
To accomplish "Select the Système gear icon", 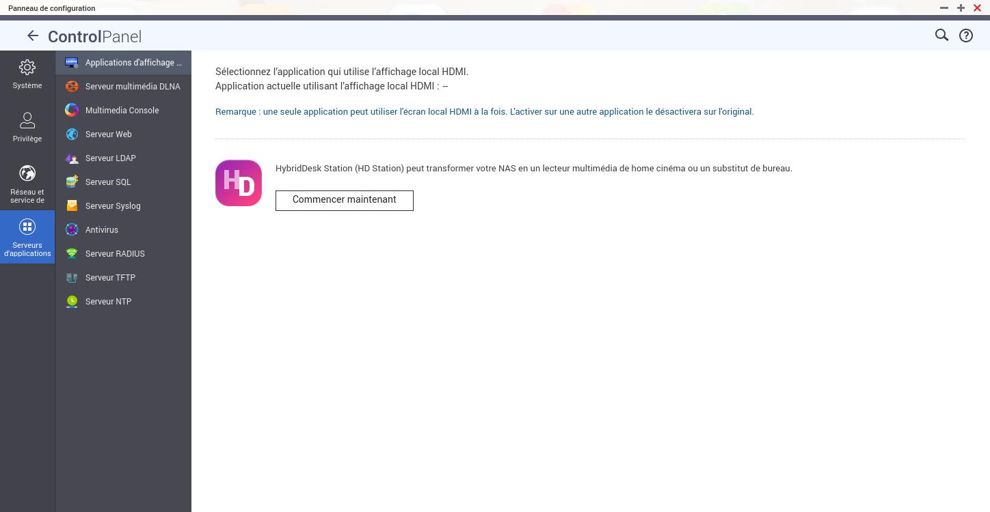I will (x=27, y=68).
